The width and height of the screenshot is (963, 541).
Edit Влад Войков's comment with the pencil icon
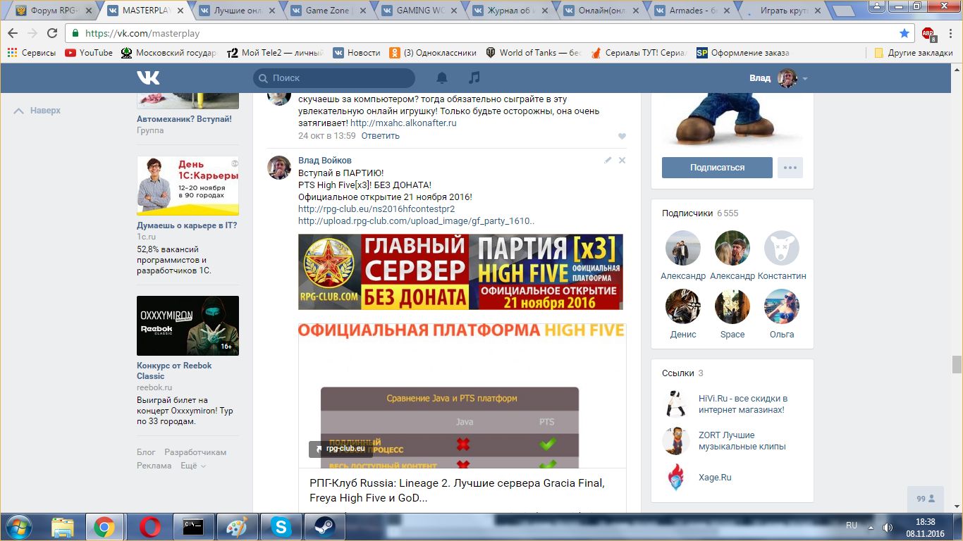(x=608, y=160)
